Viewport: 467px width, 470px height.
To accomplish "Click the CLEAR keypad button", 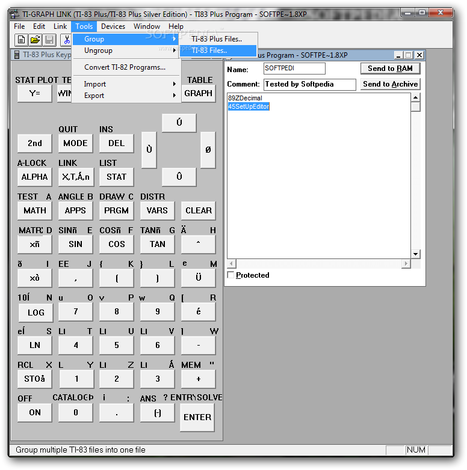I will (199, 210).
